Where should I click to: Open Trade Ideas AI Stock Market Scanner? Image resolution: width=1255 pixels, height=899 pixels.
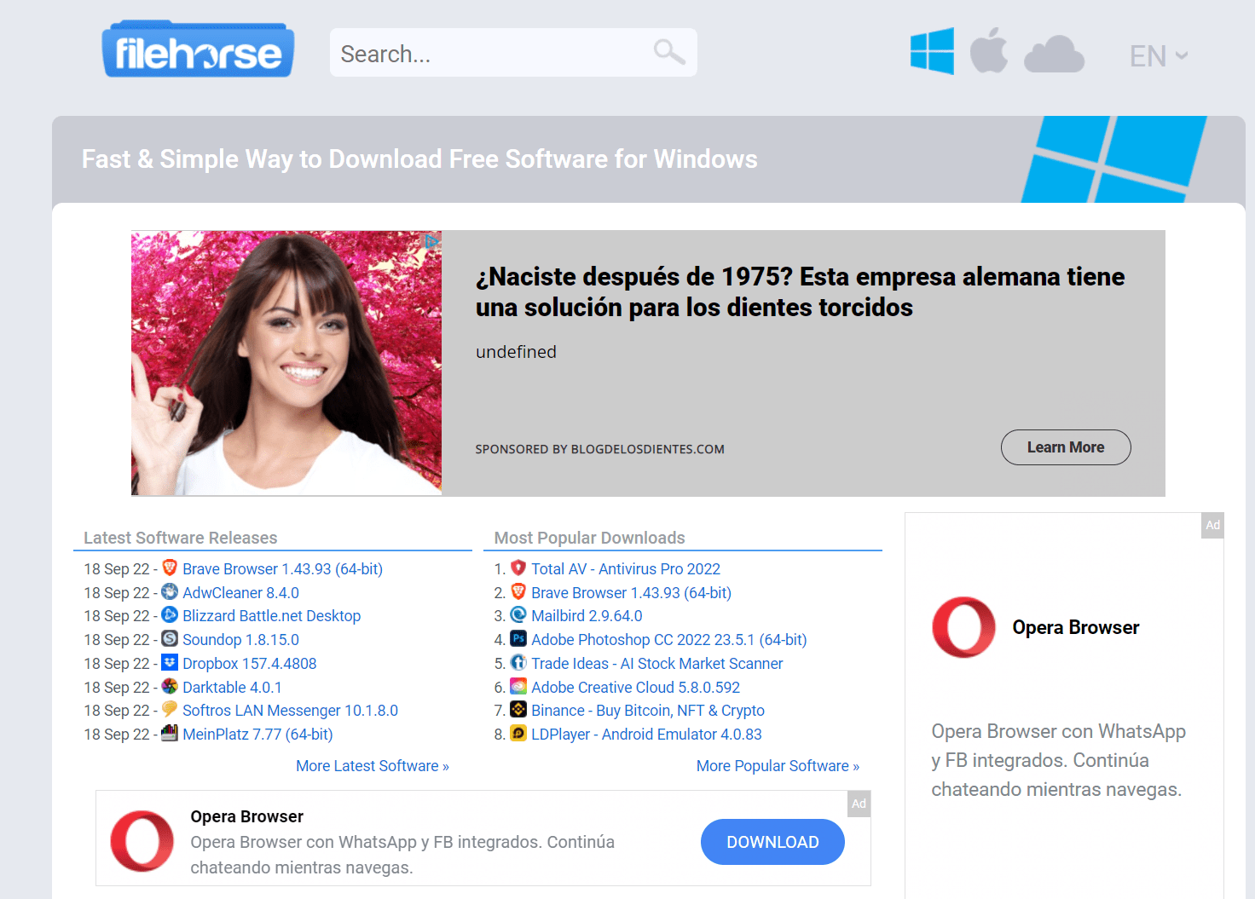[656, 664]
